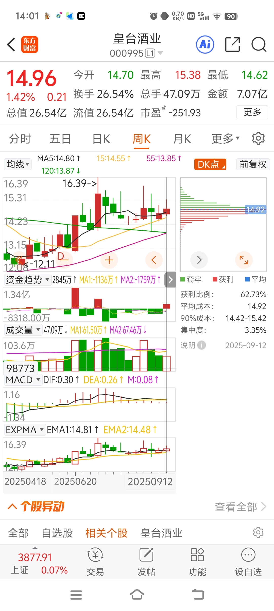This screenshot has width=274, height=611.
Task: Open the 东方财富 logo icon
Action: [x=29, y=44]
